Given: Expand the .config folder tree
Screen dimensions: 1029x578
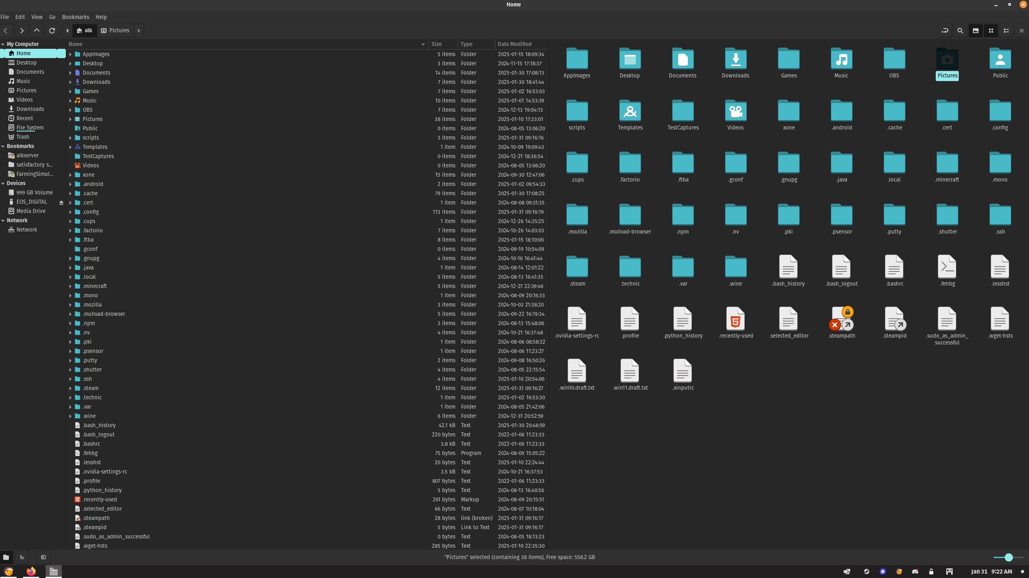Looking at the screenshot, I should pyautogui.click(x=70, y=212).
